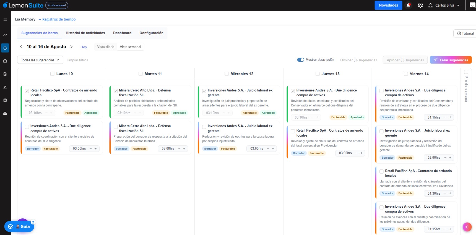Increase hours on Lunes 03:00hrs draft card
Viewport: 476px width, 235px height.
95,149
